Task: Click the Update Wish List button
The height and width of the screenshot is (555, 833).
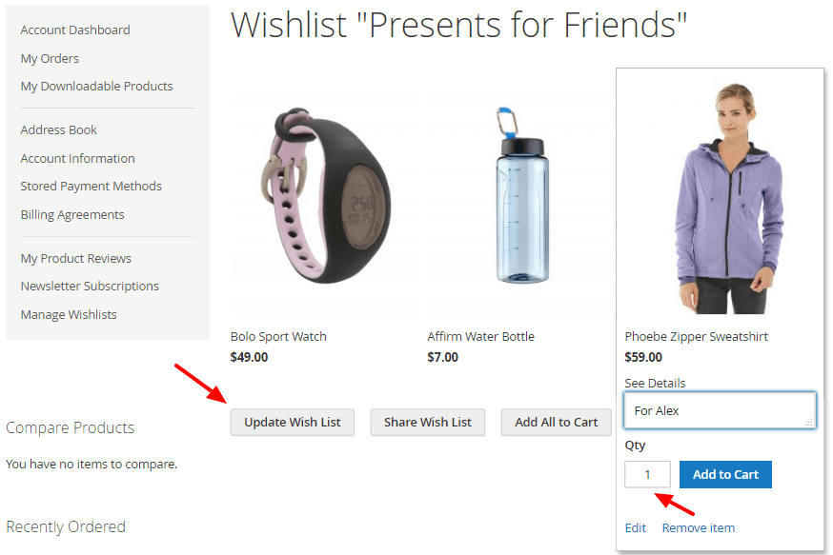Action: [292, 423]
